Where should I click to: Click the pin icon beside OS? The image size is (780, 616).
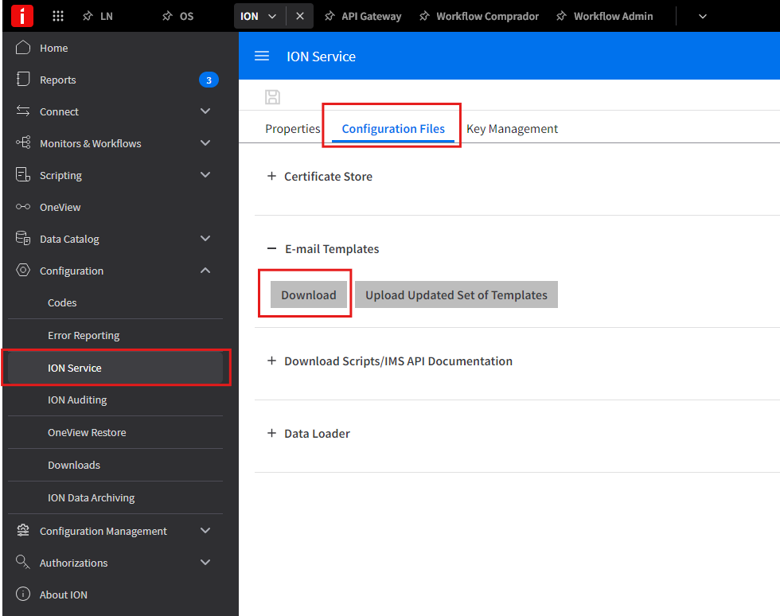pos(167,16)
